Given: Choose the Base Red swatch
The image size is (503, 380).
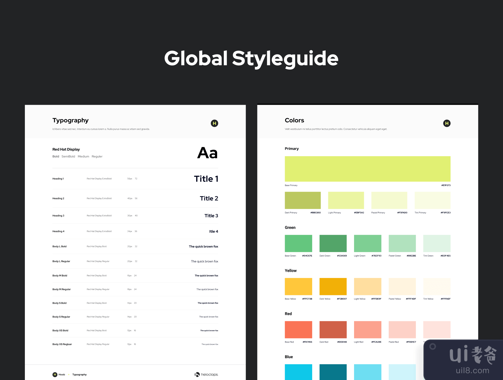Looking at the screenshot, I should 298,330.
